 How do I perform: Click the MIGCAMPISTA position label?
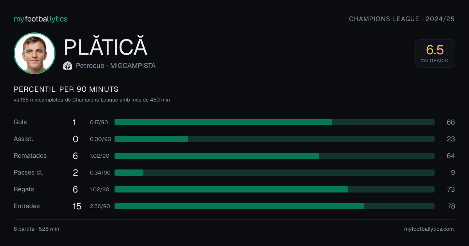coord(133,66)
